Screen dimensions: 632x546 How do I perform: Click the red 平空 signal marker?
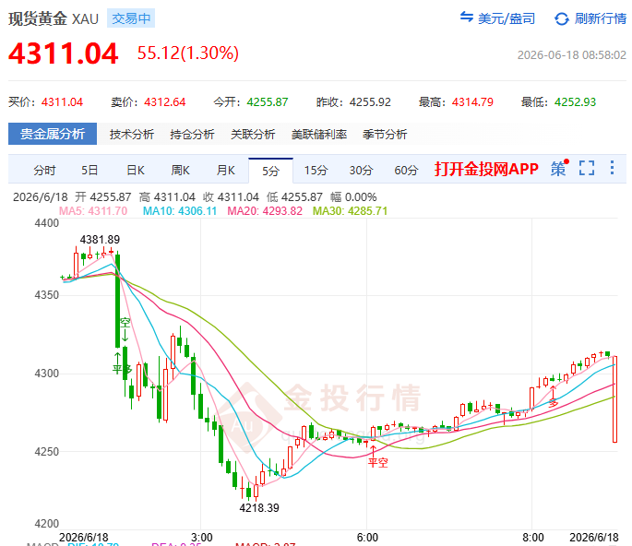pyautogui.click(x=377, y=462)
